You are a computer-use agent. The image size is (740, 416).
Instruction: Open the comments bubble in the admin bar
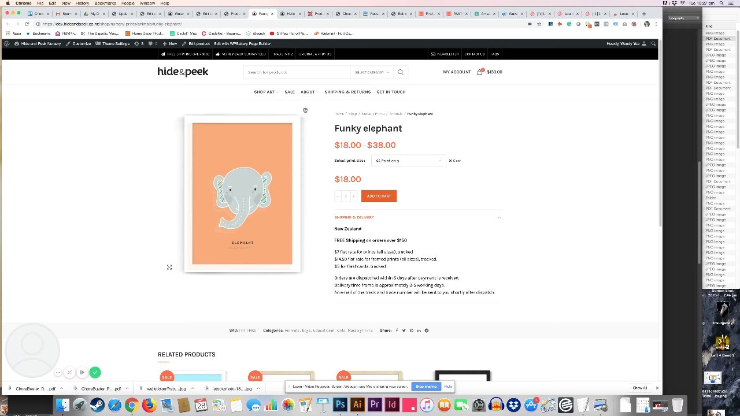point(153,43)
